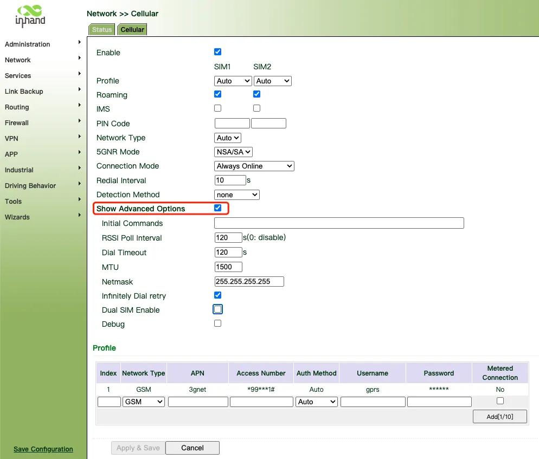Open the Network Type dropdown at top
The height and width of the screenshot is (459, 539).
pyautogui.click(x=228, y=138)
